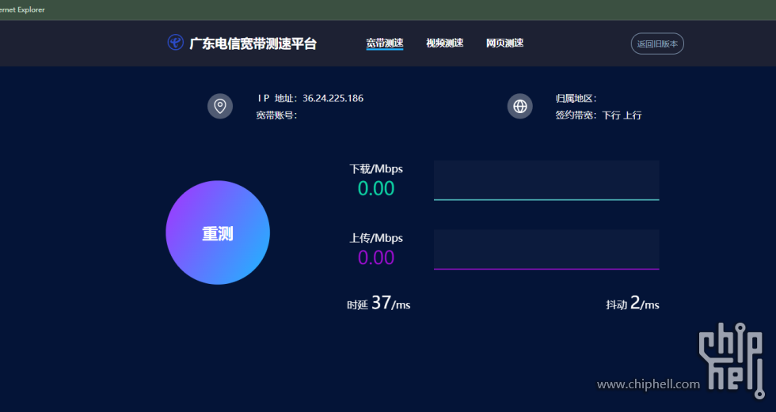Switch to the 网页测速 tab

(x=505, y=43)
